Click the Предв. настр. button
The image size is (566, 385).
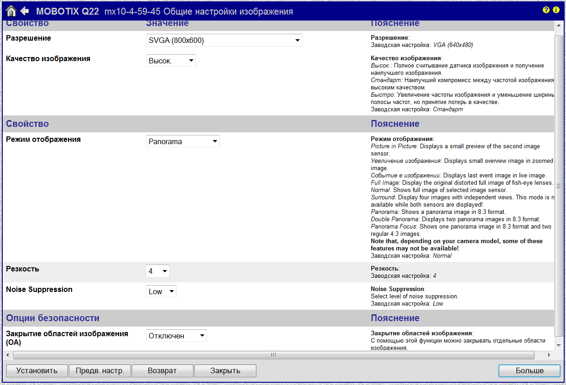pyautogui.click(x=100, y=371)
